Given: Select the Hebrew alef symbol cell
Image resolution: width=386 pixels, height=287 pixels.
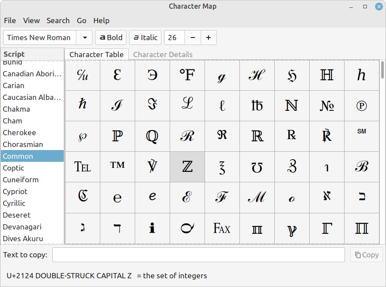Looking at the screenshot, I should [327, 197].
